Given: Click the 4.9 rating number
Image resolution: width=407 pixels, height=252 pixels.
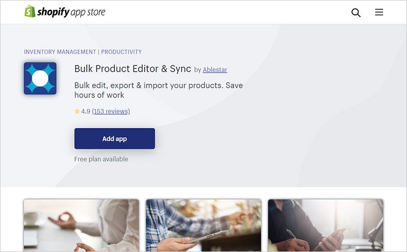Looking at the screenshot, I should tap(86, 111).
